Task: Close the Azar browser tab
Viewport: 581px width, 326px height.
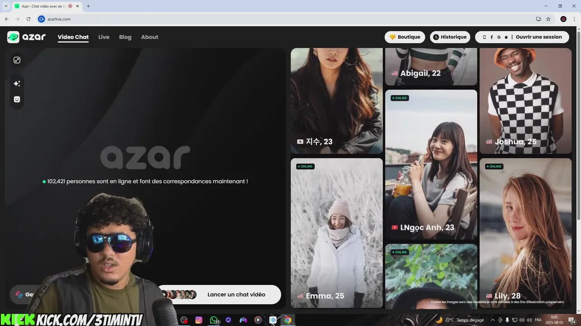Action: click(78, 6)
